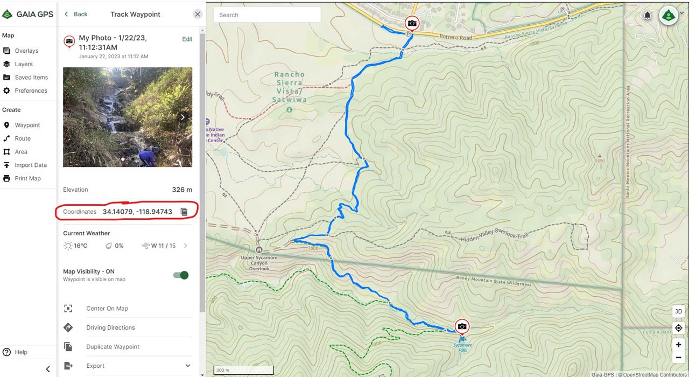Toggle Map Visibility switch off
The width and height of the screenshot is (689, 377).
[x=181, y=275]
